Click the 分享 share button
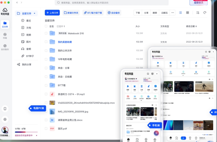 tap(146, 13)
